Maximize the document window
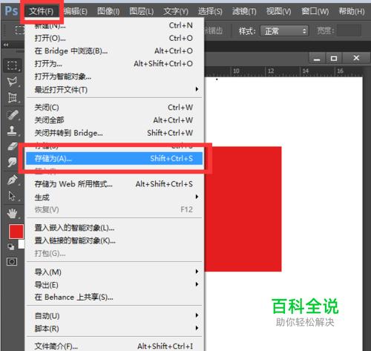This screenshot has height=351, width=371. pos(334,59)
